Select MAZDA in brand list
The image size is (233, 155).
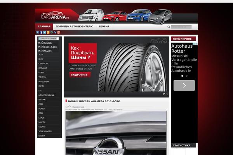(42, 122)
